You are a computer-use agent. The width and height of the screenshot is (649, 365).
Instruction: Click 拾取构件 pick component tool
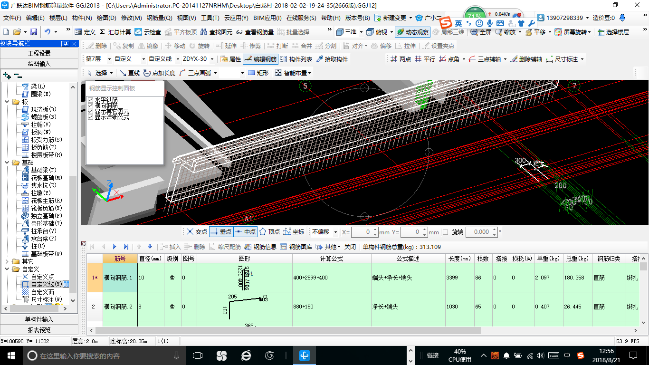tap(332, 59)
